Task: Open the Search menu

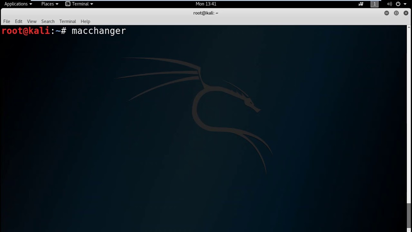Action: pyautogui.click(x=48, y=21)
